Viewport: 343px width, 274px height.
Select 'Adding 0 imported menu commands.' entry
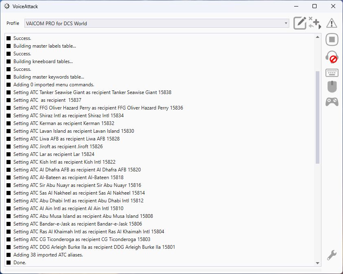(x=54, y=85)
